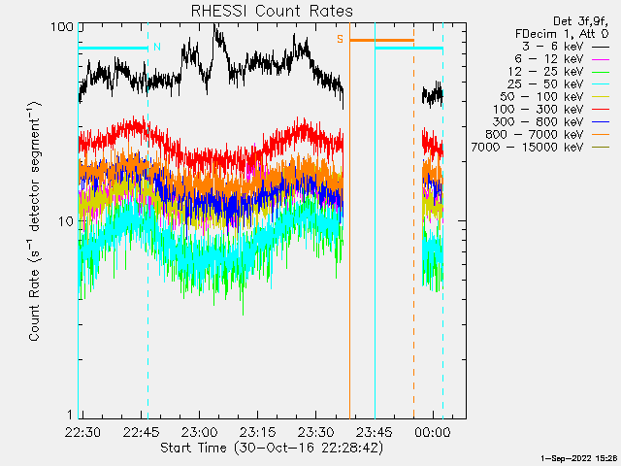The width and height of the screenshot is (621, 466).
Task: Click the cyan horizontal bar right of 23:45
Action: 409,49
